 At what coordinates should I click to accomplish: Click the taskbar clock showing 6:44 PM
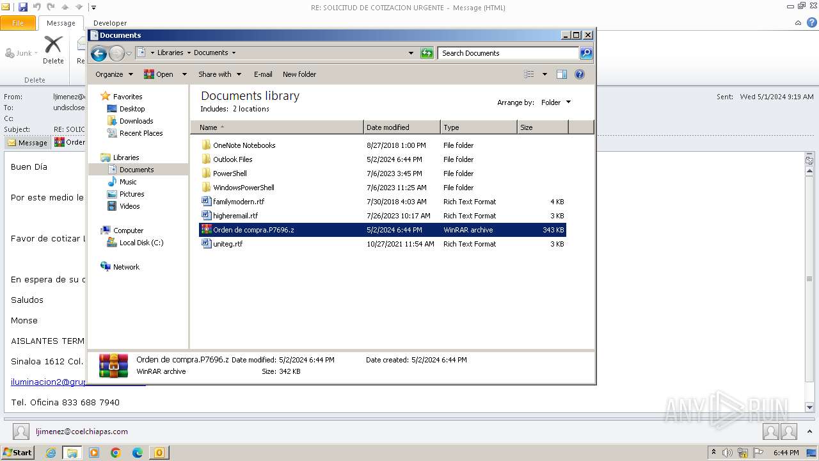tap(786, 453)
